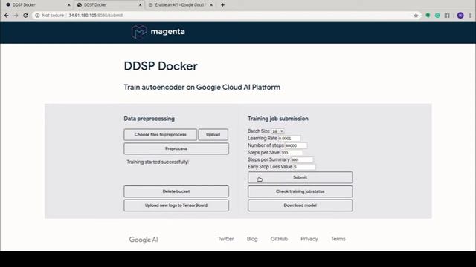Screen dimensions: 476x267
Task: Open the GitHub footer link
Action: coord(279,239)
